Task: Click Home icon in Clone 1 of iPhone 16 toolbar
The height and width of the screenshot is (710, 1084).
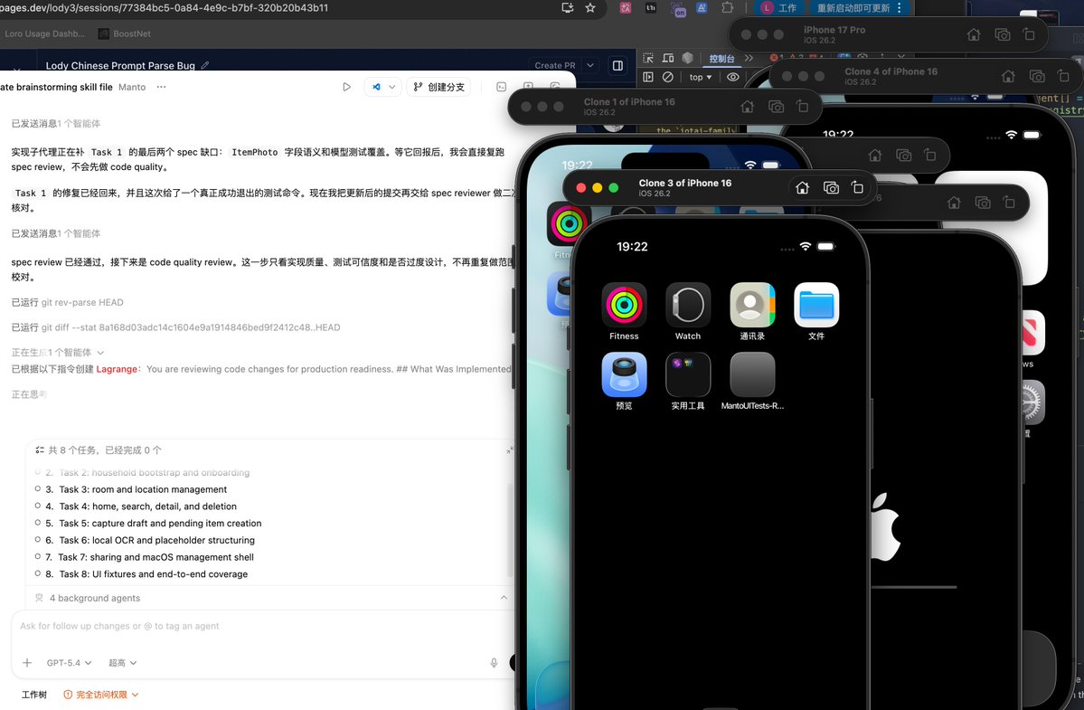Action: coord(748,107)
